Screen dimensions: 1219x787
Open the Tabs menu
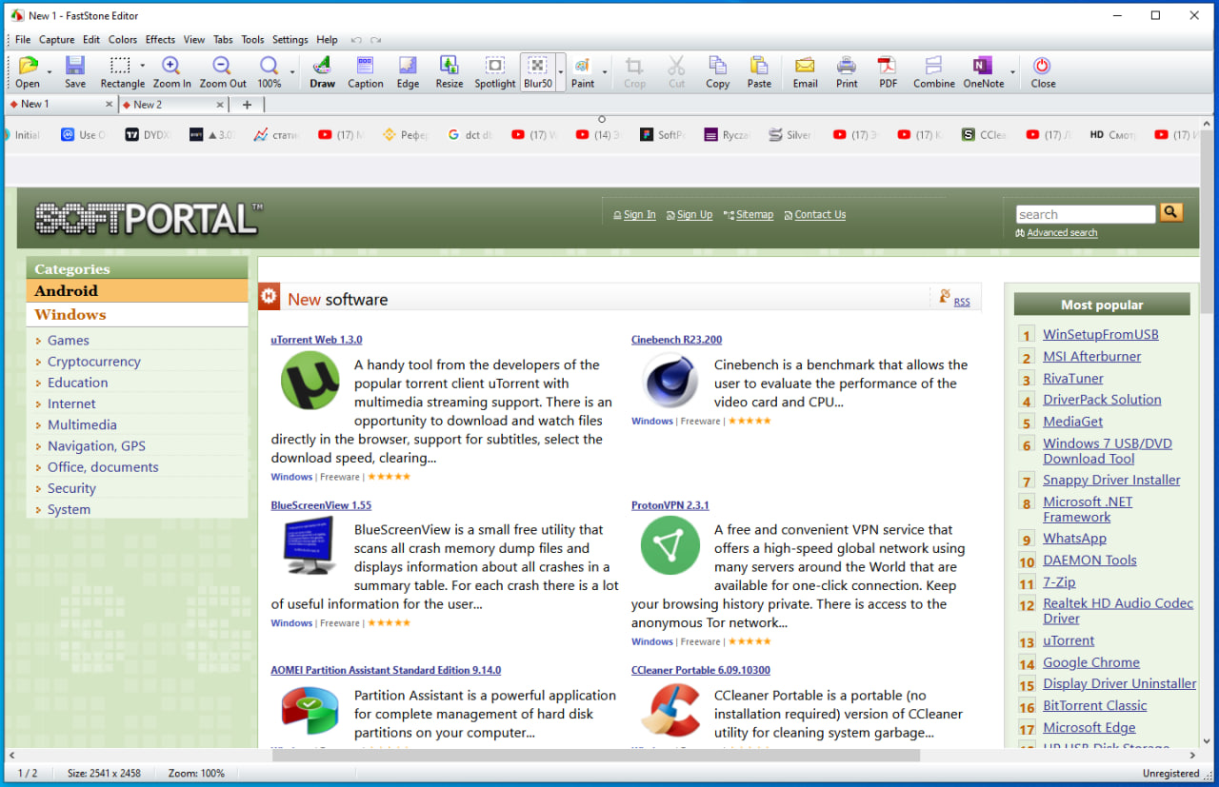(x=223, y=40)
